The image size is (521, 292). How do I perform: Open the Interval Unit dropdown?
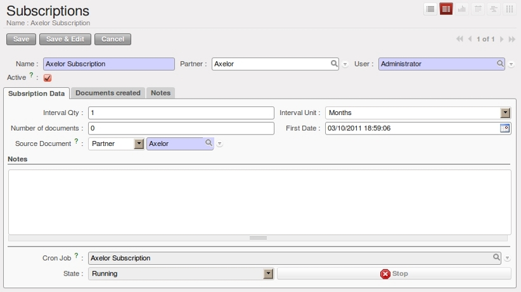coord(505,113)
